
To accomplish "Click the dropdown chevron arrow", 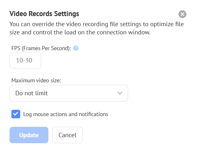I will coord(120,93).
